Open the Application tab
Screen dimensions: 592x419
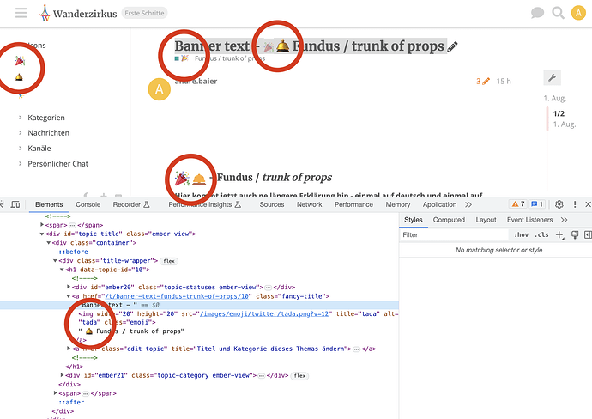tap(439, 204)
